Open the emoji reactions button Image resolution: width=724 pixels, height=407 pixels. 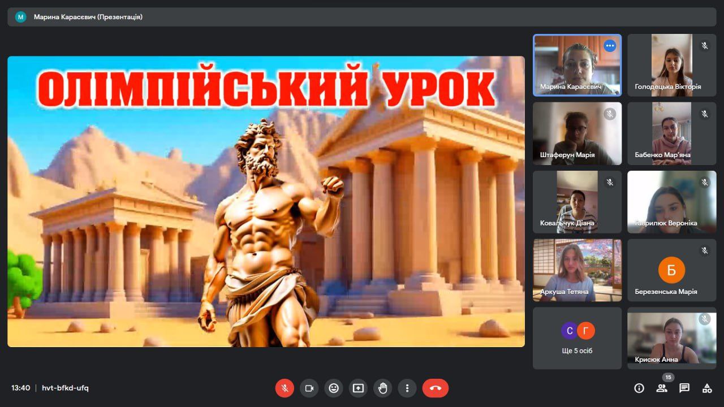(334, 388)
